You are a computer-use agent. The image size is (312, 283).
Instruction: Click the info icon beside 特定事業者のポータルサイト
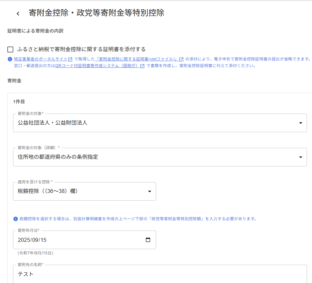10,59
